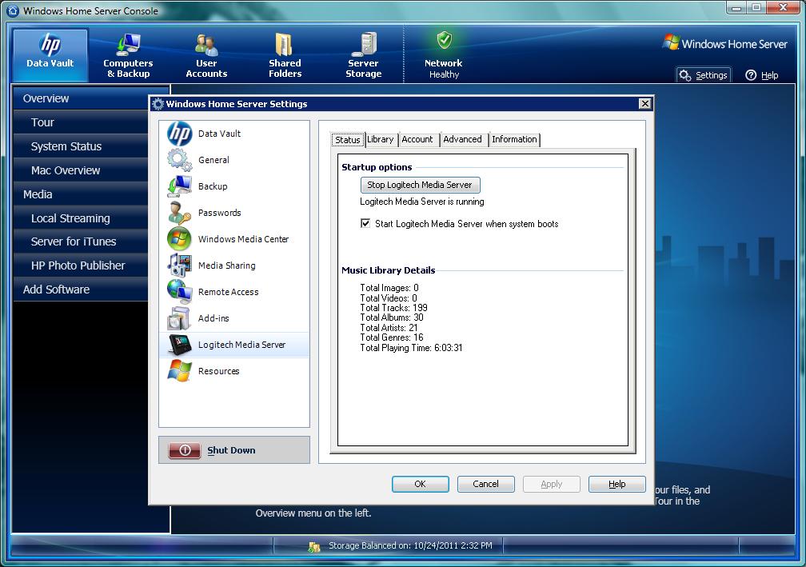This screenshot has height=567, width=806.
Task: Click the Shut Down button
Action: pos(233,450)
